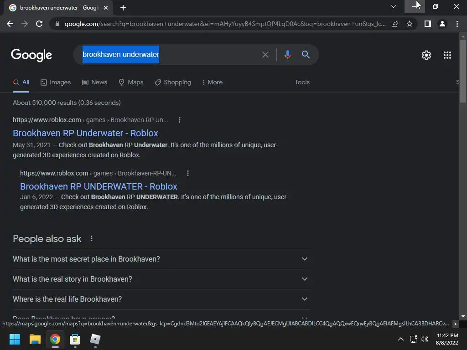Switch to the News tab

point(95,82)
